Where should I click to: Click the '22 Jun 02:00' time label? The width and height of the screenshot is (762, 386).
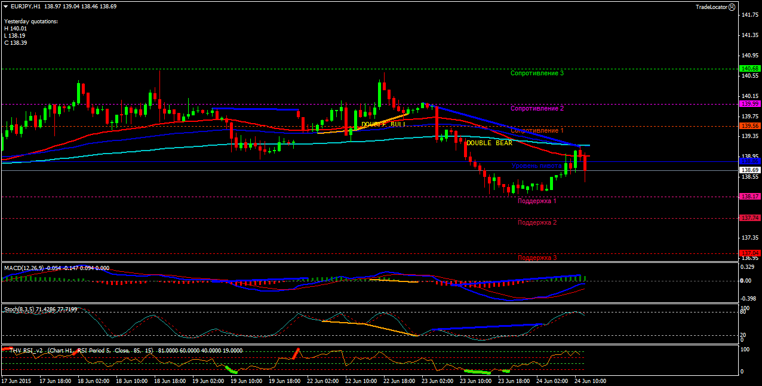click(x=323, y=381)
